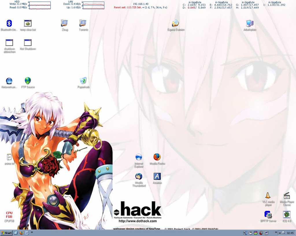
Task: Expand the right toolbar overflow chevron
Action: point(276,233)
